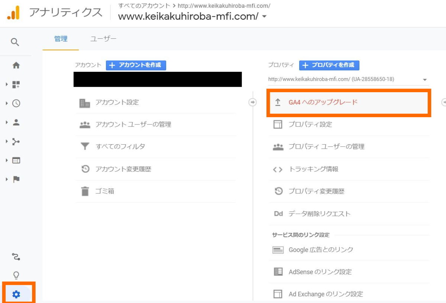Image resolution: width=446 pixels, height=303 pixels.
Task: Switch to the ユーザー tab
Action: tap(103, 39)
